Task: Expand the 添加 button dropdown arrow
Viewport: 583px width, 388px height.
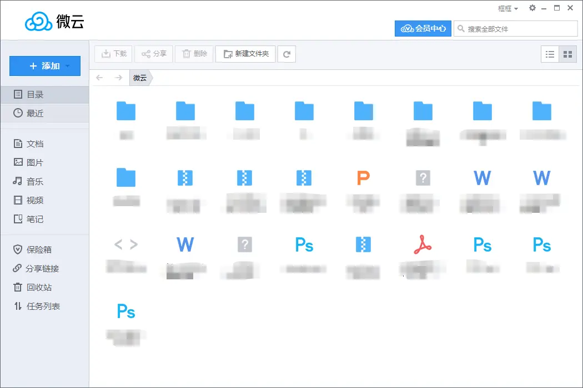Action: [x=68, y=66]
